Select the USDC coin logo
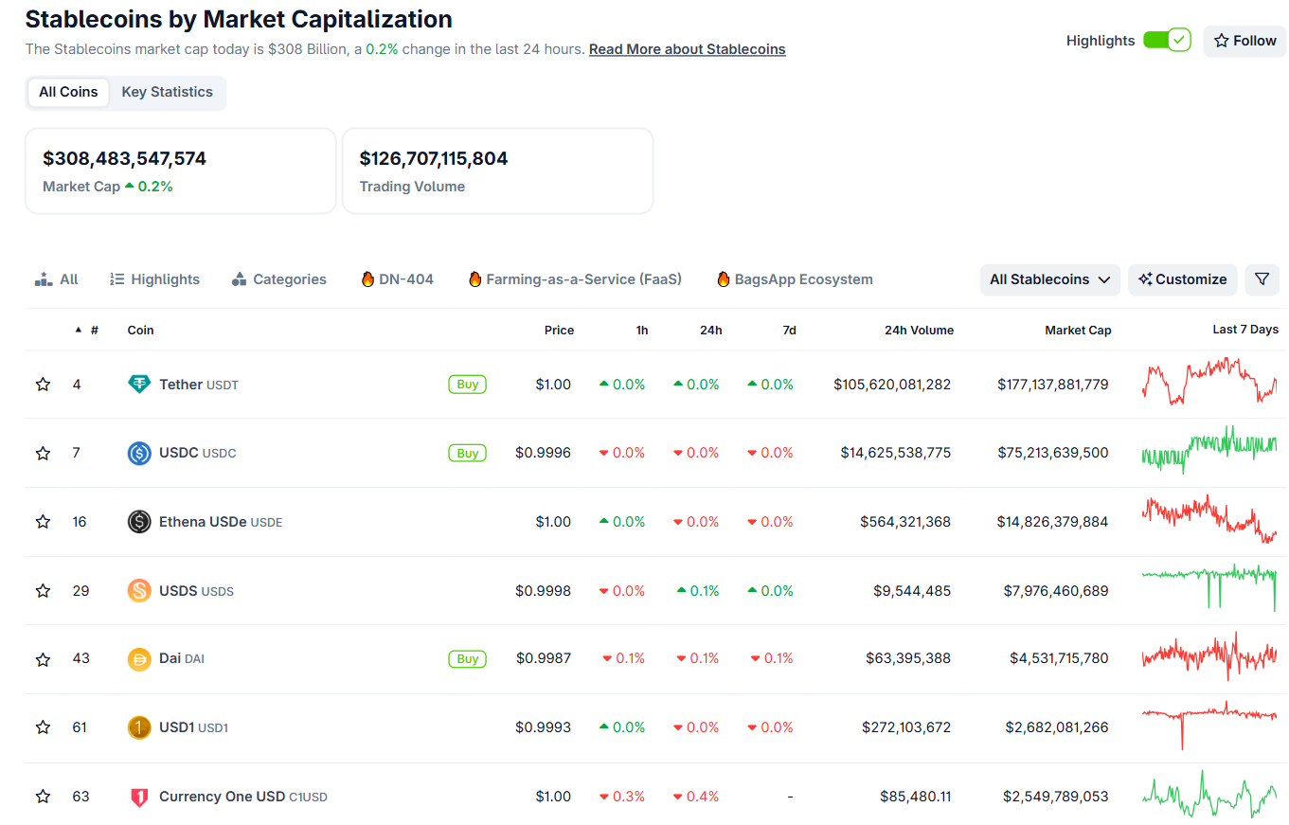Viewport: 1289px width, 825px height. [x=139, y=453]
